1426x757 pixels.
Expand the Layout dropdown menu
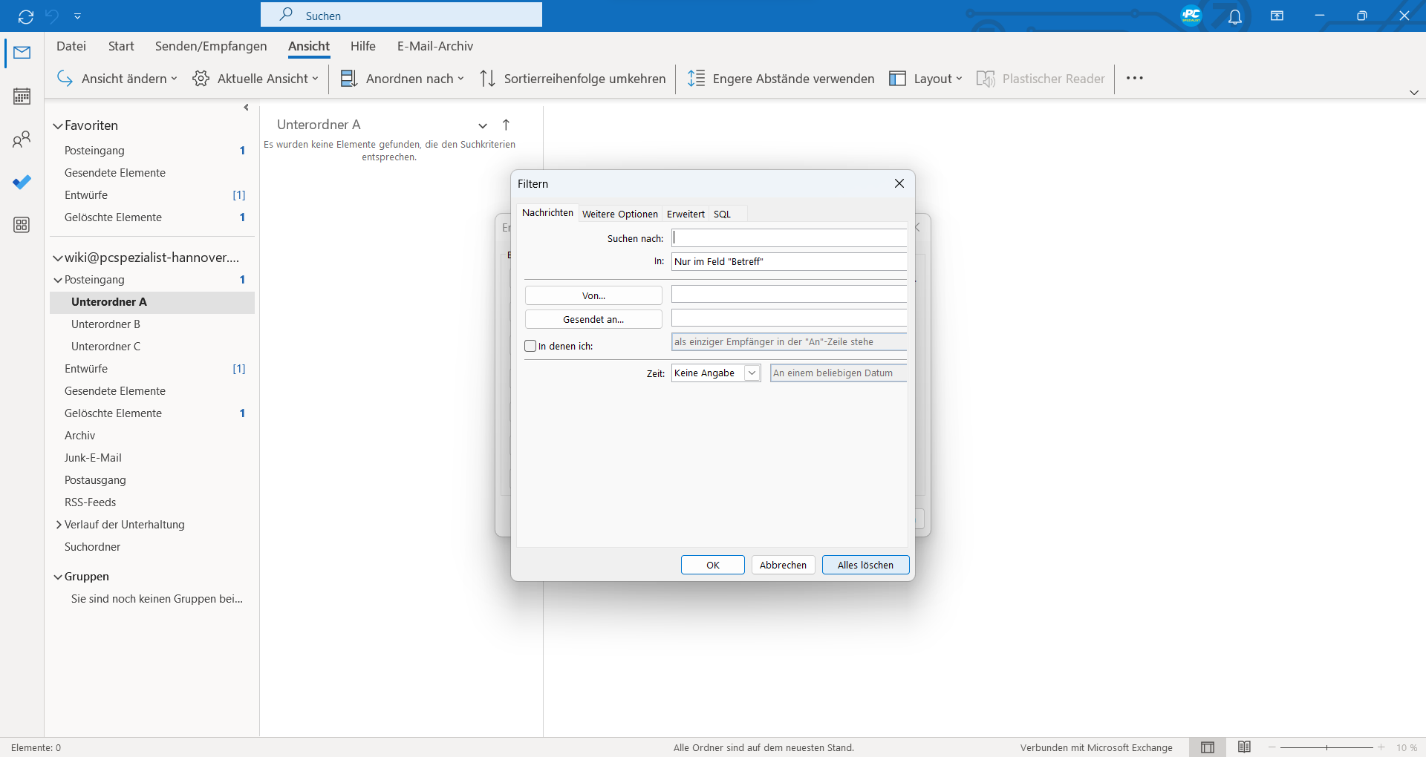pos(925,79)
